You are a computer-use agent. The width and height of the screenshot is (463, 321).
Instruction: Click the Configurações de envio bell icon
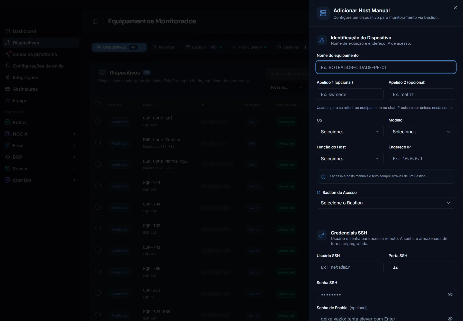(8, 66)
